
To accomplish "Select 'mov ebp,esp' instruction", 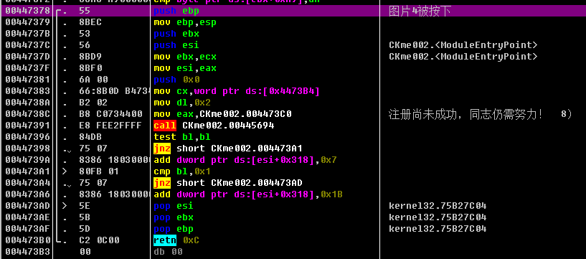I will pos(185,22).
